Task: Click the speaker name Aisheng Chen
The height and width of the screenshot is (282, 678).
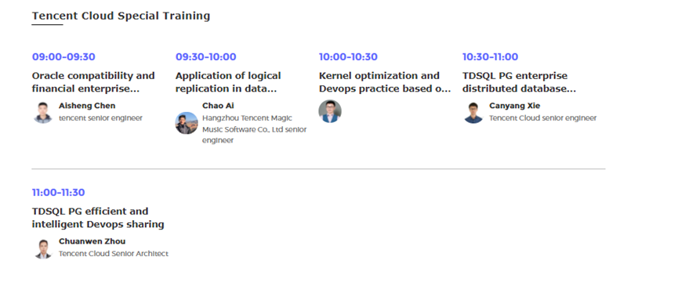Action: click(x=87, y=106)
